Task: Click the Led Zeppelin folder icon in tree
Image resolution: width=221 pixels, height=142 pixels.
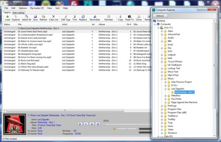Action: pos(169,89)
